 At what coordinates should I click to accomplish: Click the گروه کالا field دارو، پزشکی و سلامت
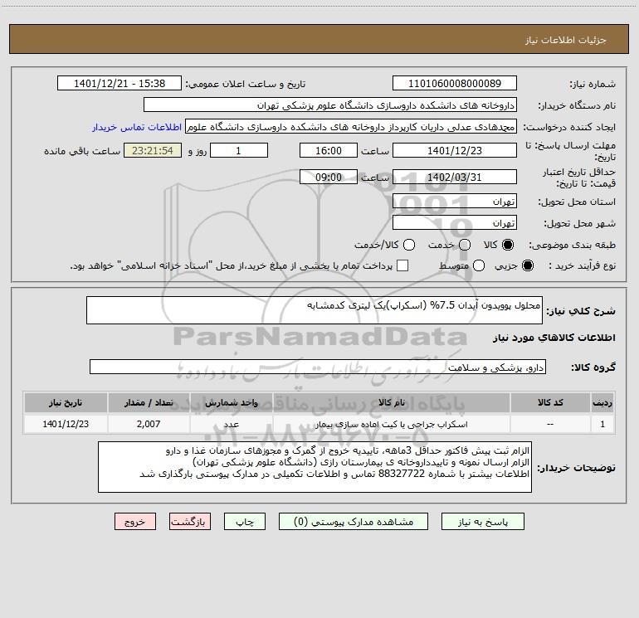(318, 367)
